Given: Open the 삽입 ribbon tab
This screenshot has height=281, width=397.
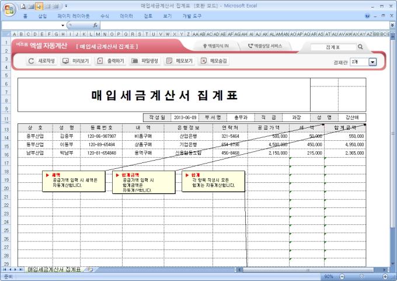Looking at the screenshot, I should coord(42,16).
